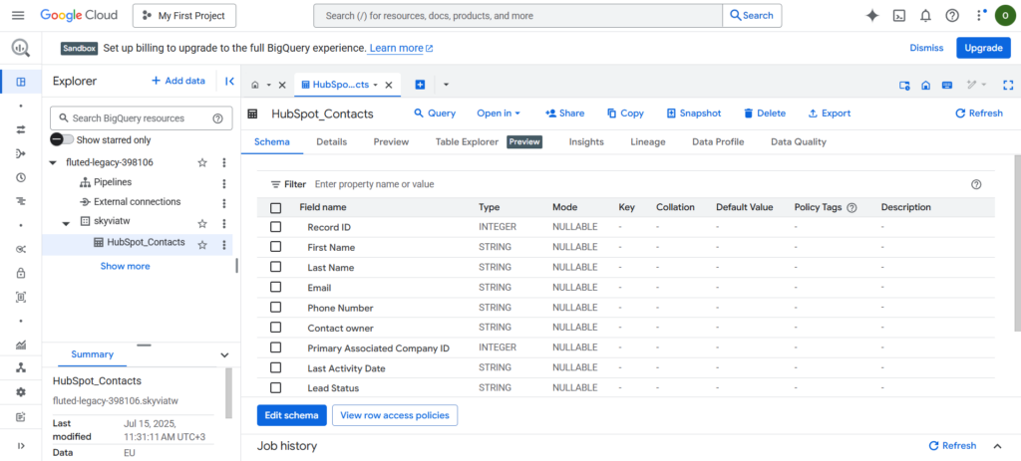Check the Record ID field checkbox
1021x461 pixels.
coord(275,227)
